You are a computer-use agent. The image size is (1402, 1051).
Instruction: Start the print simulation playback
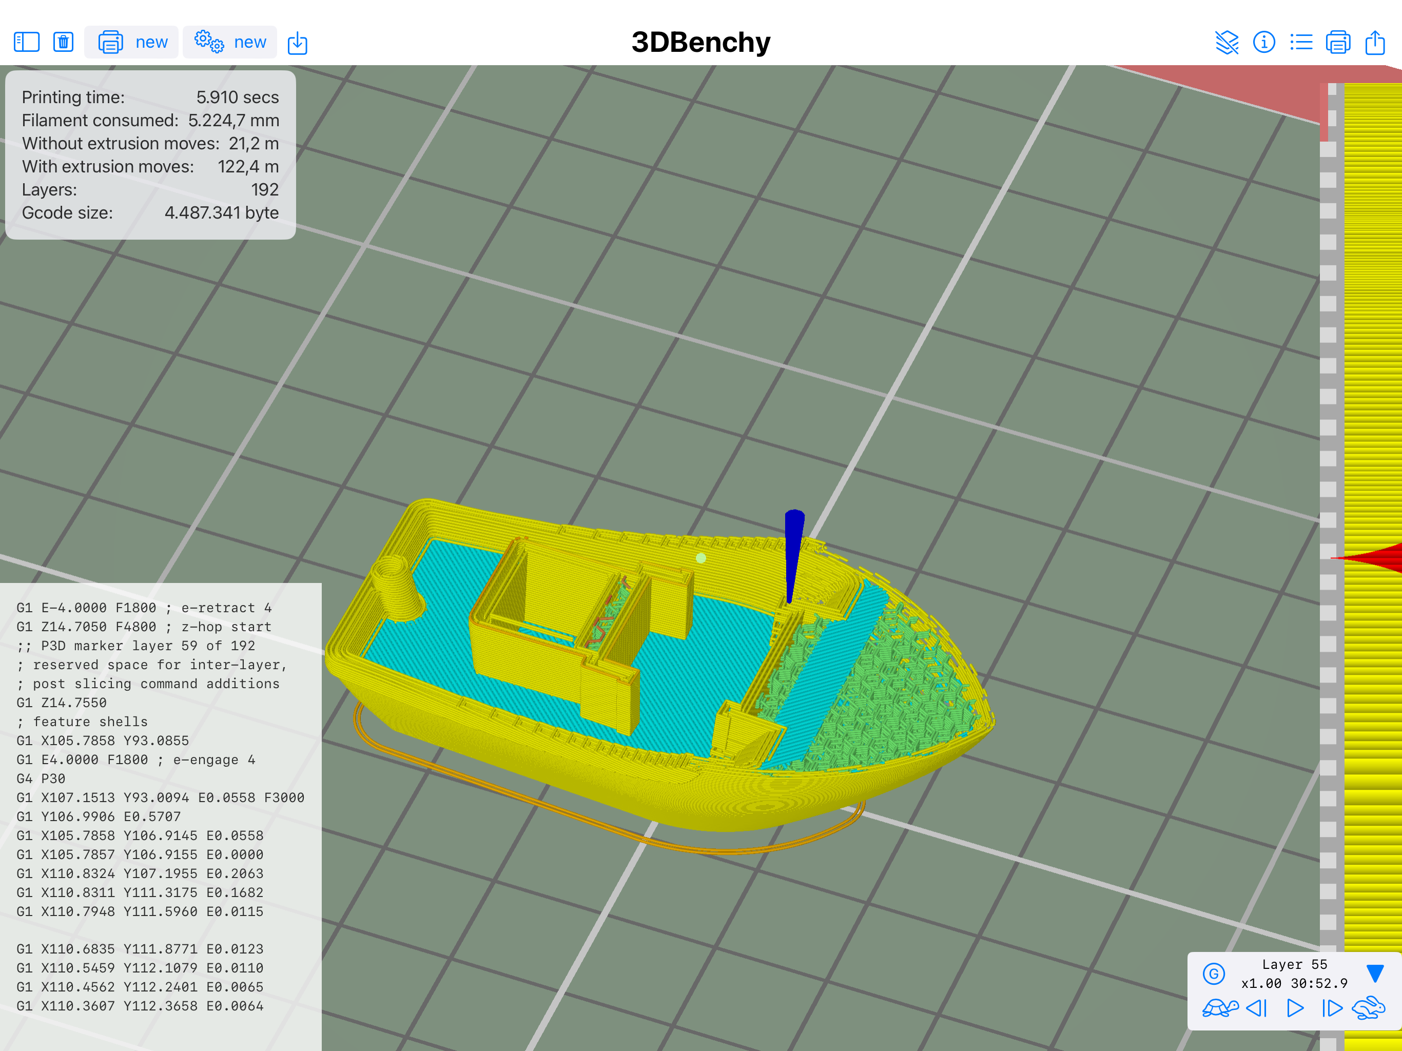(1295, 1008)
